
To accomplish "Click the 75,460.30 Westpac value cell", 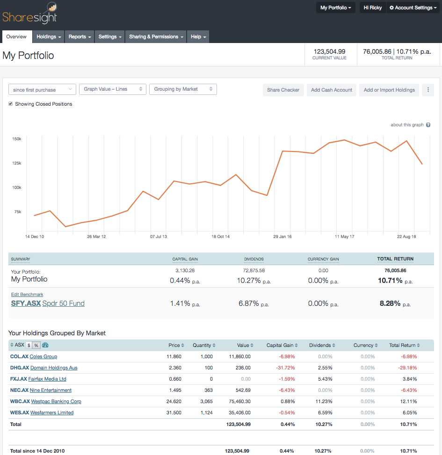I will [x=240, y=401].
